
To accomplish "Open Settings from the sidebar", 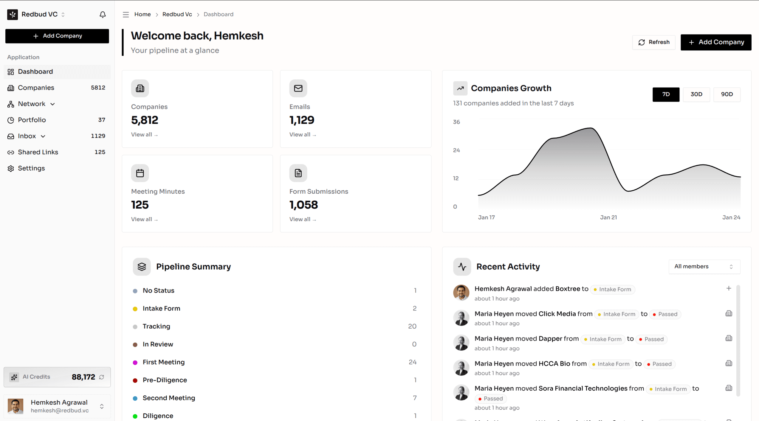I will click(31, 168).
